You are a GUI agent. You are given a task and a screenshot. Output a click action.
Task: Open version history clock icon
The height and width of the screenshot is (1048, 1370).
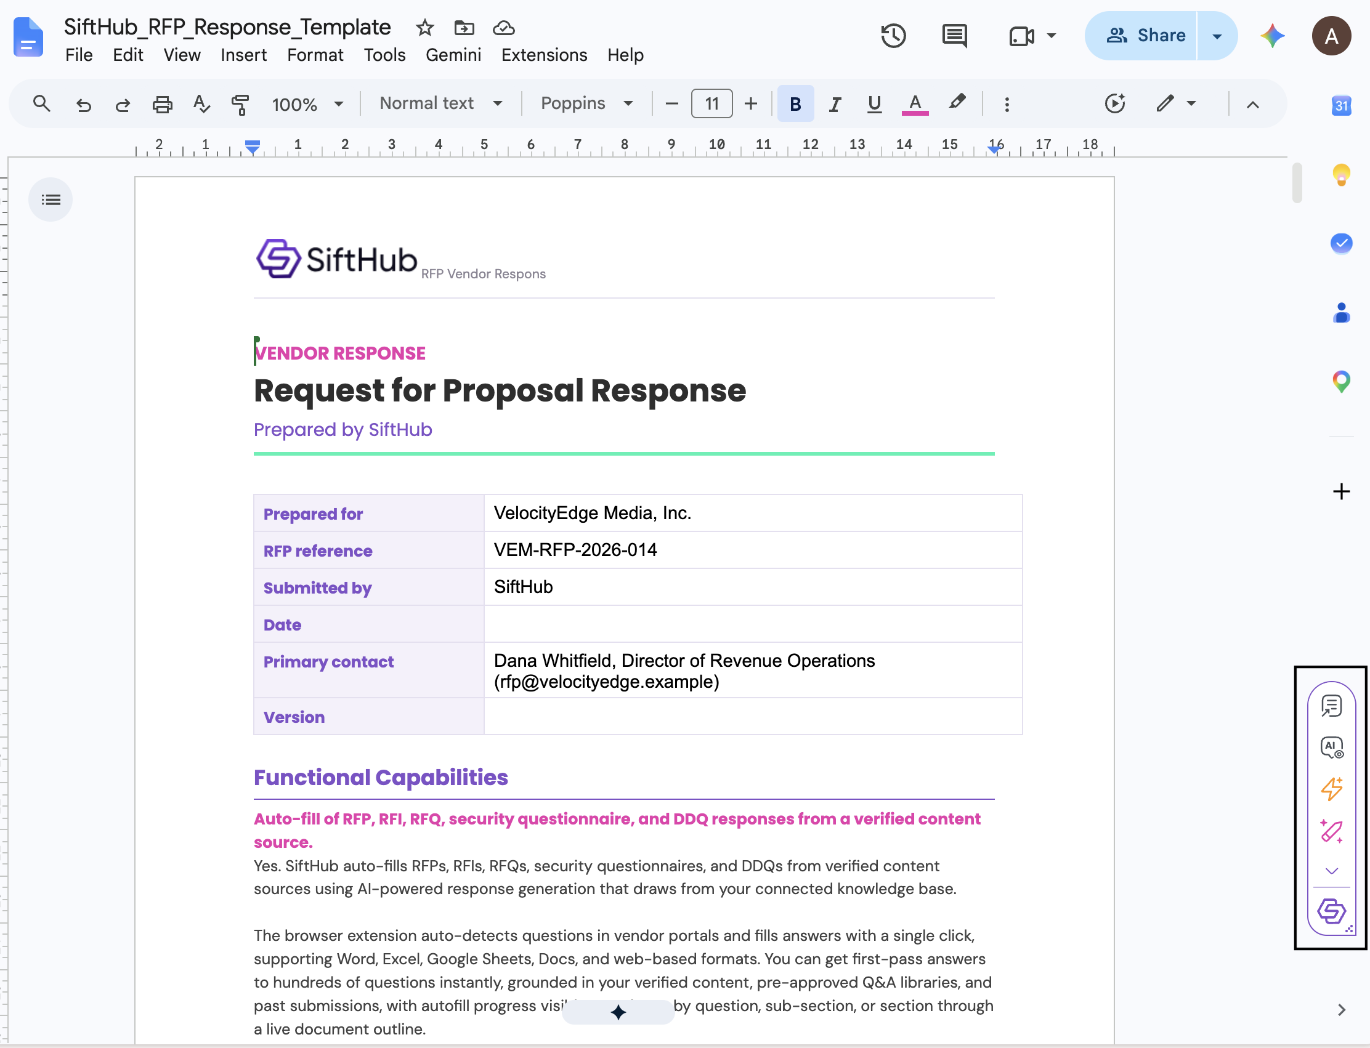[x=893, y=36]
